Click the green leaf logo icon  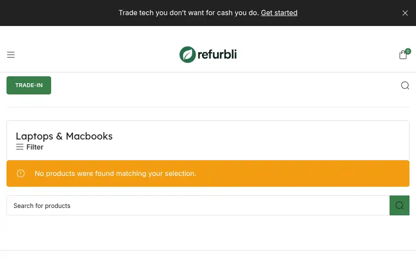pyautogui.click(x=188, y=55)
